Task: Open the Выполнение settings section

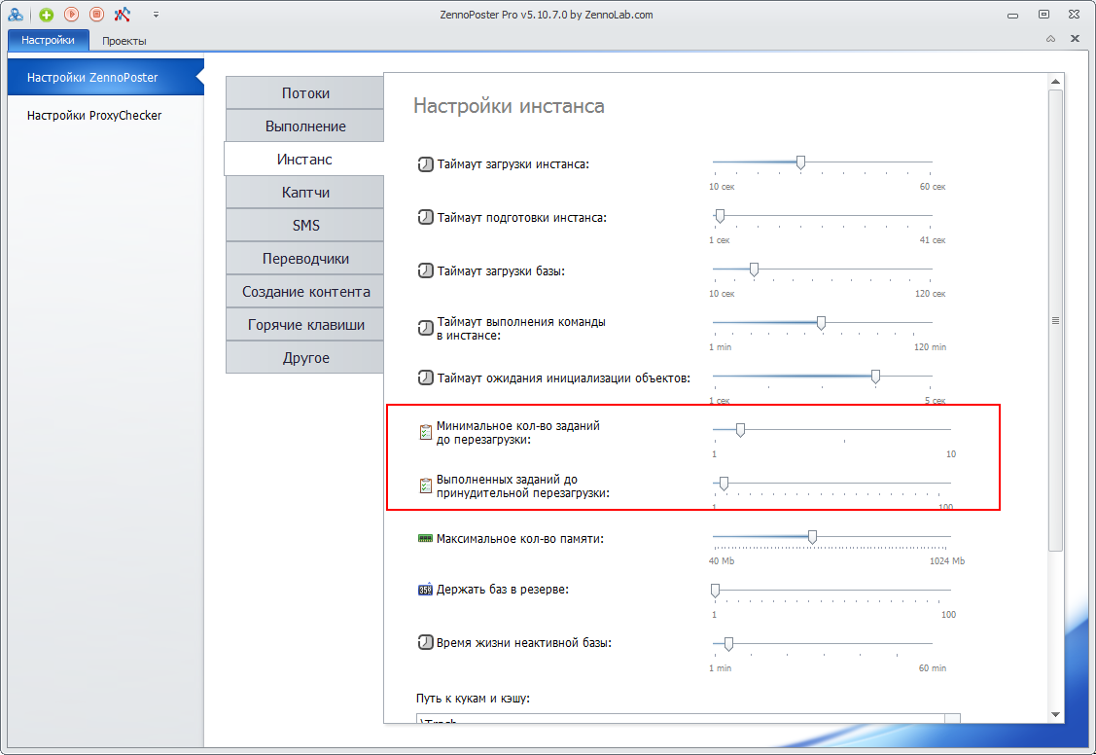Action: [304, 126]
